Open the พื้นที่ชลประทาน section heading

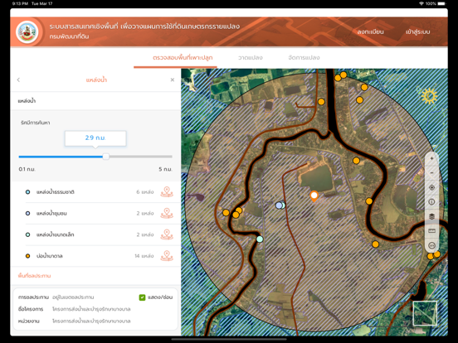point(34,276)
